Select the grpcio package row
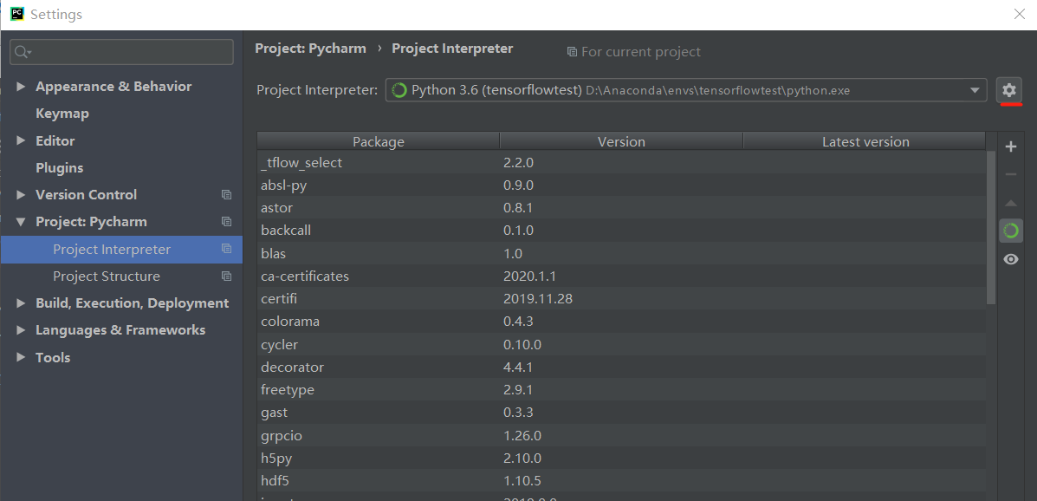Screen dimensions: 1037x501 pyautogui.click(x=621, y=435)
